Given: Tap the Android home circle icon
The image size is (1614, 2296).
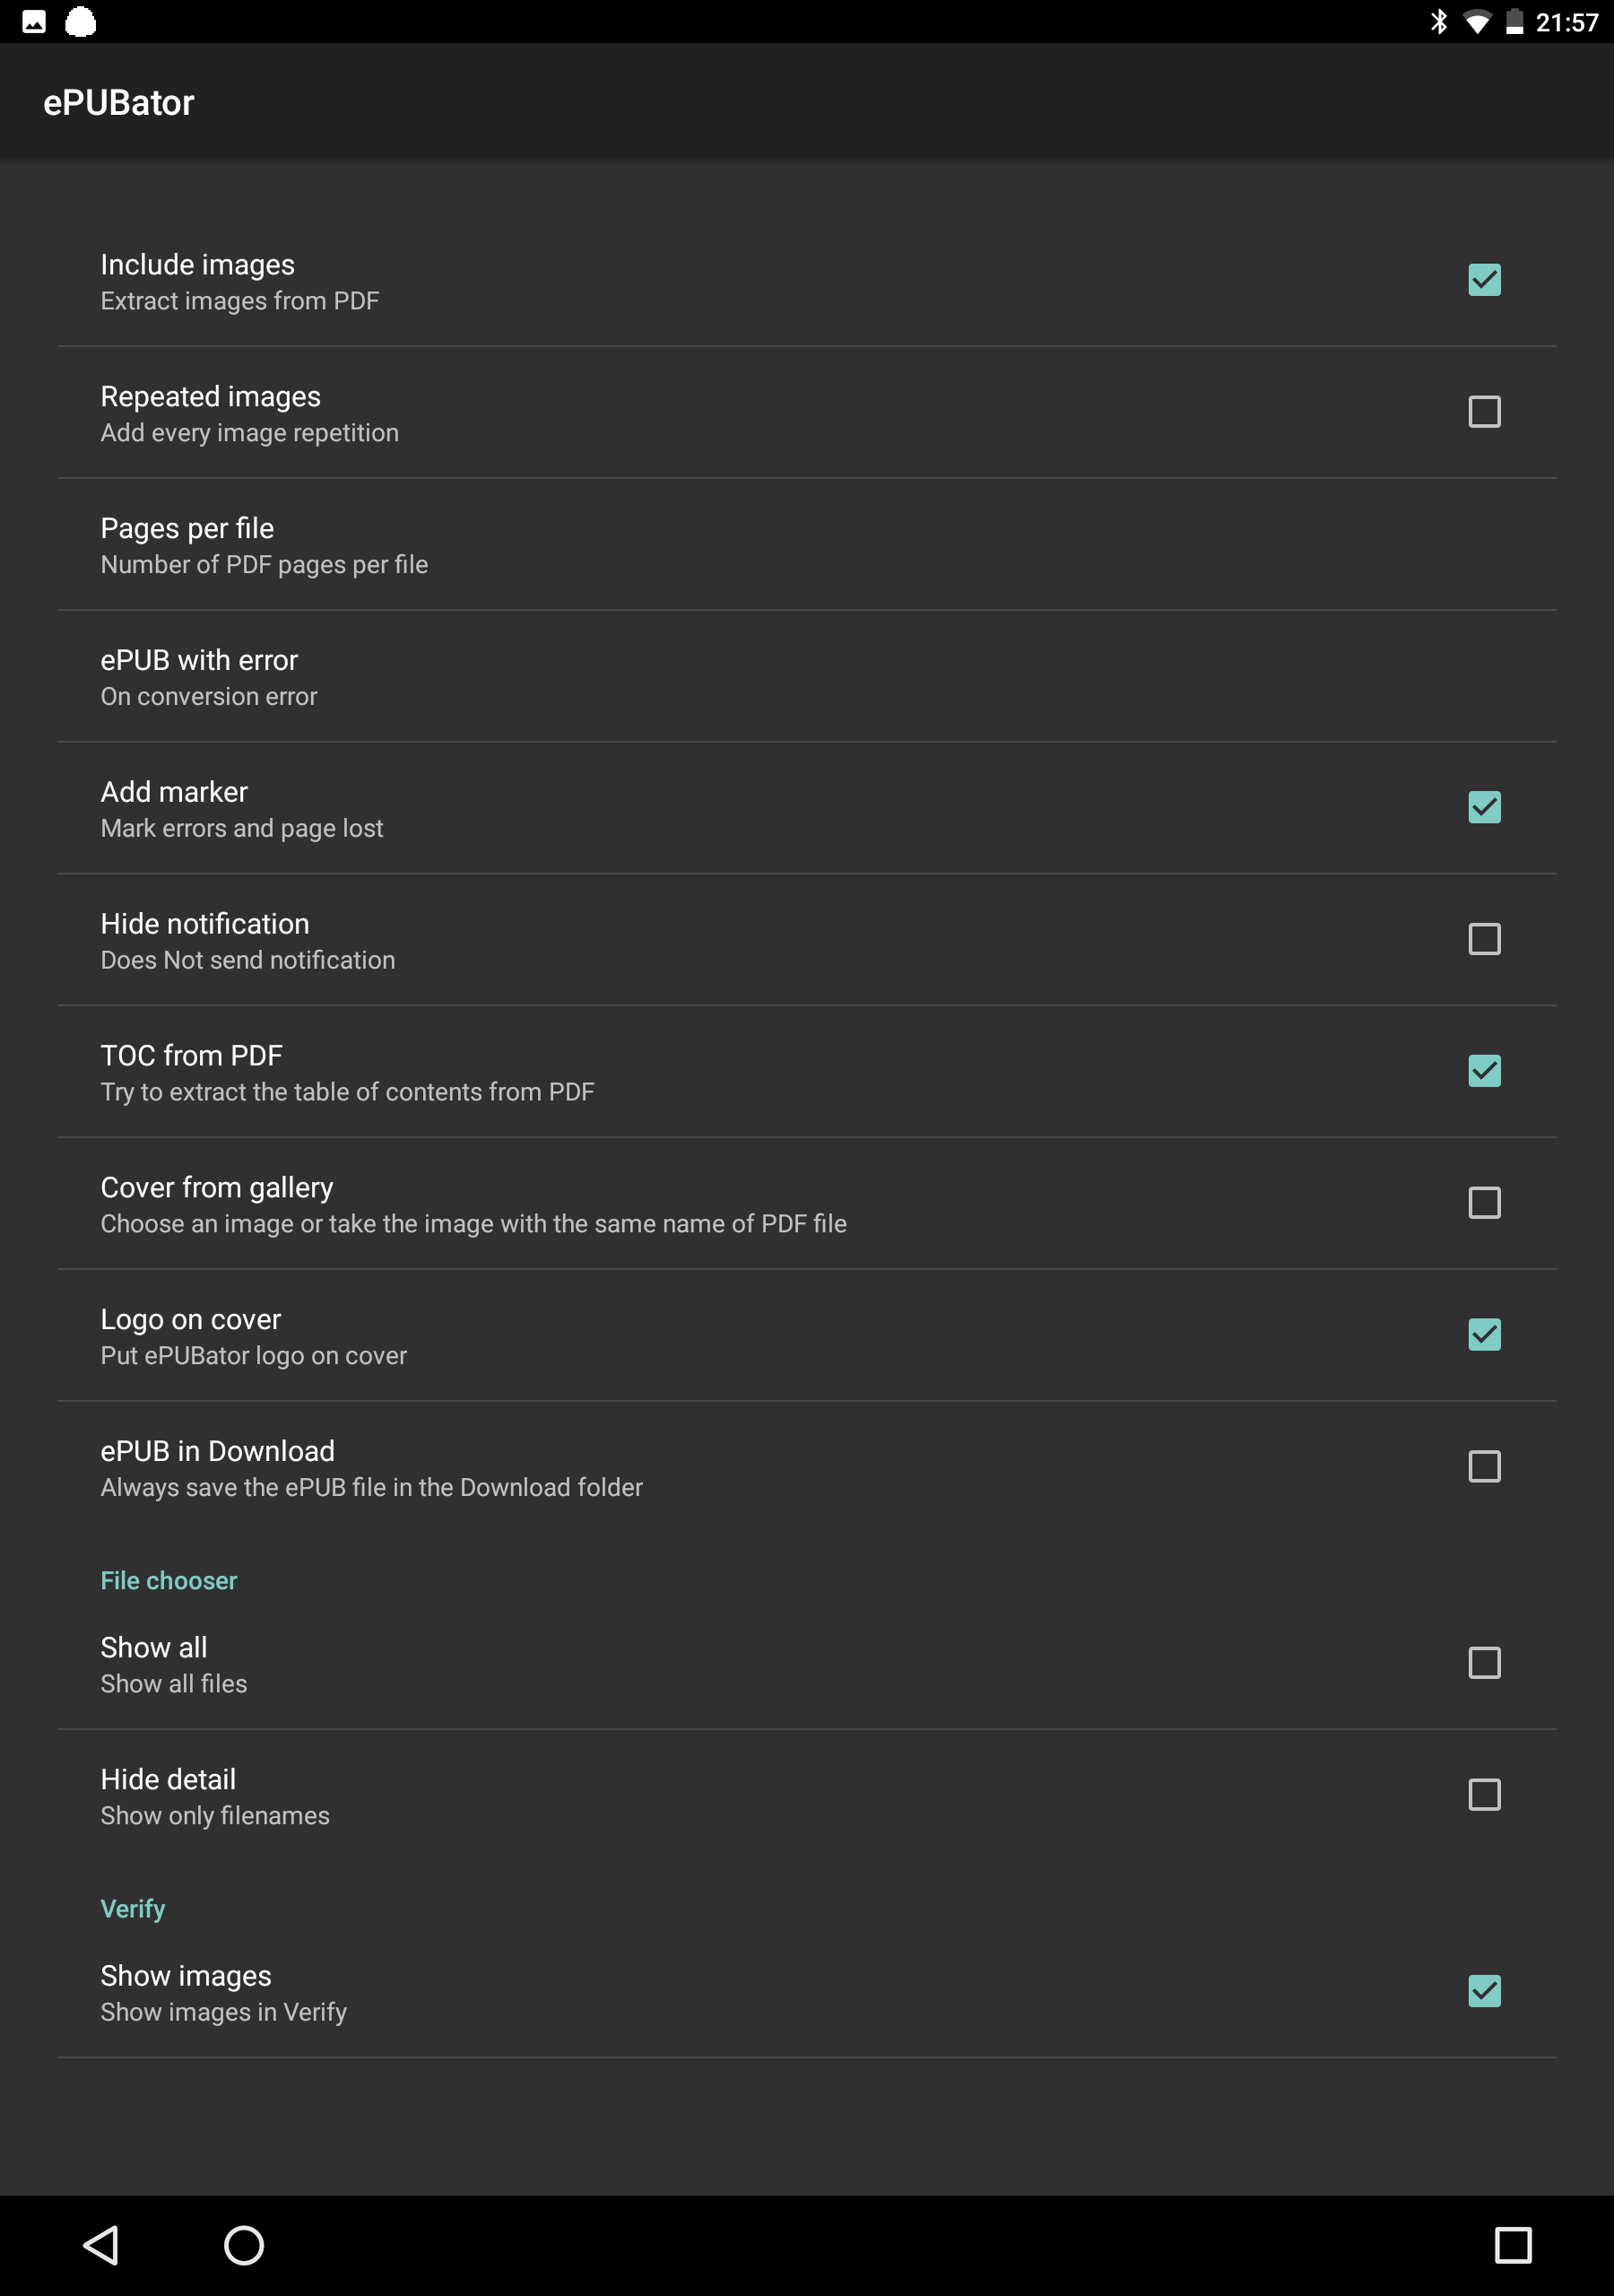Looking at the screenshot, I should [x=244, y=2245].
